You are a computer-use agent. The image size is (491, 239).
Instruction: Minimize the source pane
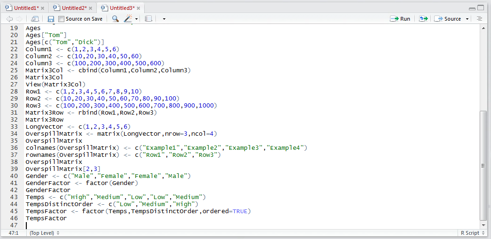[x=472, y=8]
